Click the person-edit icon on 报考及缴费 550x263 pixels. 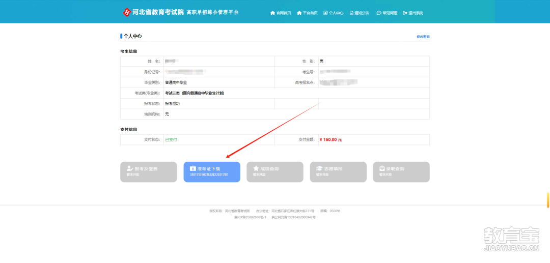pos(130,168)
